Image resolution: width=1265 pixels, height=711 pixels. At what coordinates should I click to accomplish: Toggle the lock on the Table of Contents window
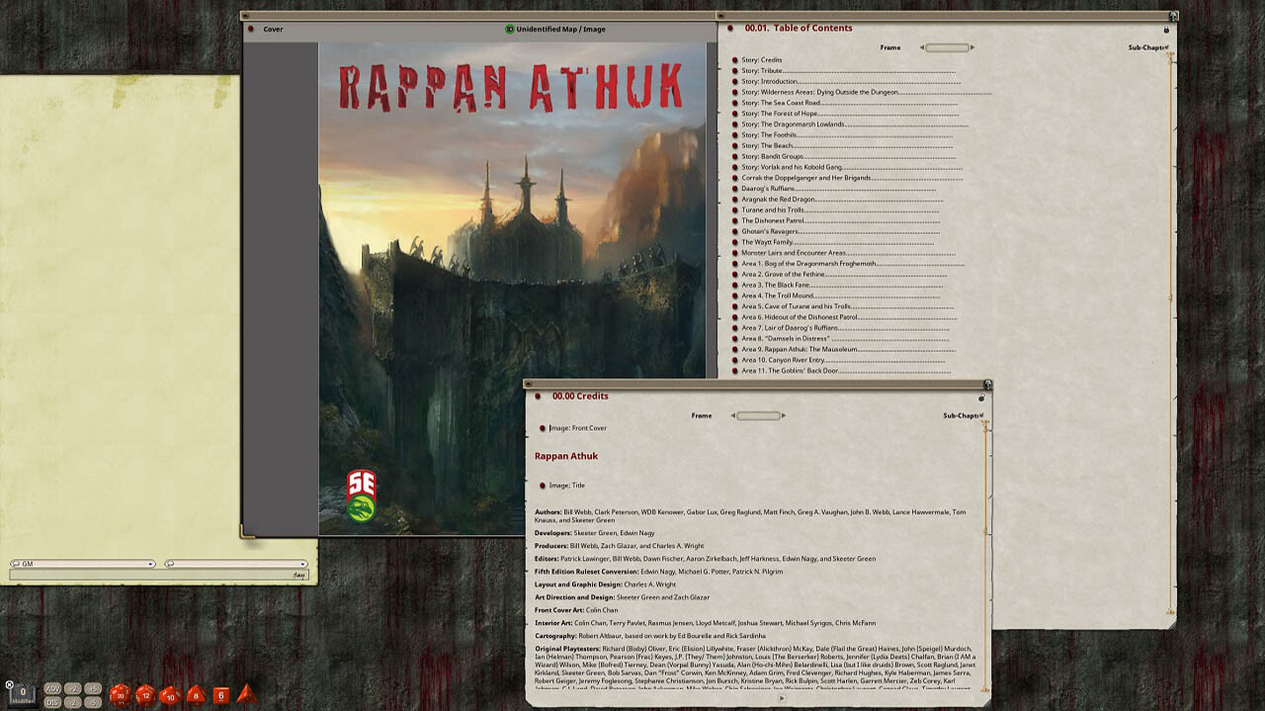coord(1165,29)
